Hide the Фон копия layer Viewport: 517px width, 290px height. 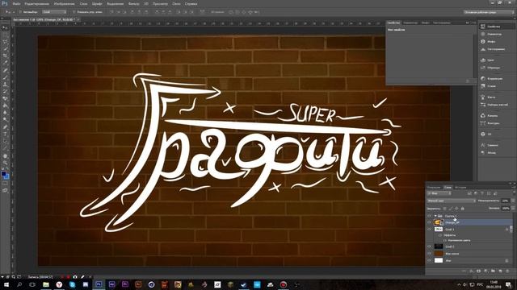(429, 254)
